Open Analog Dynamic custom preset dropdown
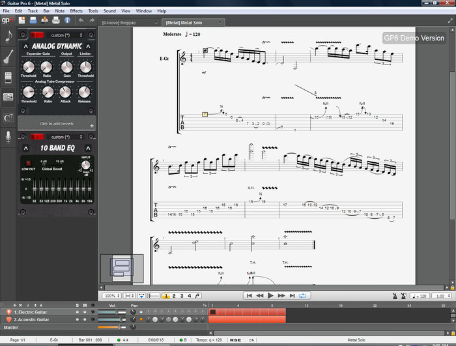Screen dimensions: 456x346 click(x=64, y=35)
